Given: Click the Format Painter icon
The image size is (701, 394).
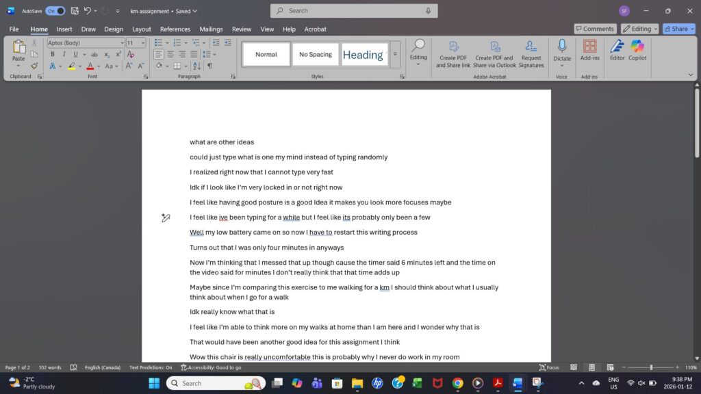Looking at the screenshot, I should coord(34,66).
